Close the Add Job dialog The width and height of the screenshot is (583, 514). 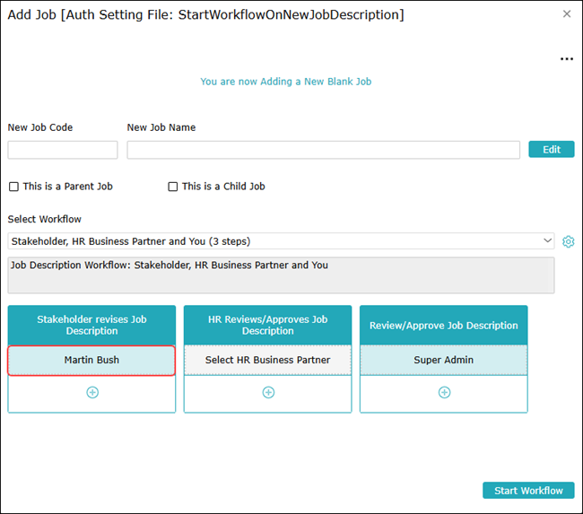(567, 14)
